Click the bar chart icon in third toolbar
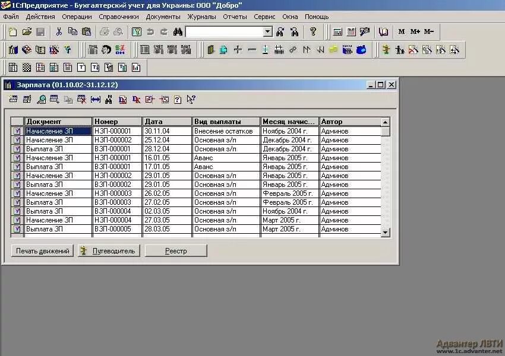The width and height of the screenshot is (505, 356). click(136, 67)
